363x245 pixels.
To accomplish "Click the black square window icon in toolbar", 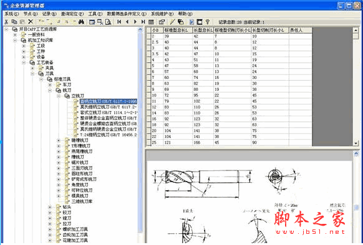I will click(x=200, y=22).
